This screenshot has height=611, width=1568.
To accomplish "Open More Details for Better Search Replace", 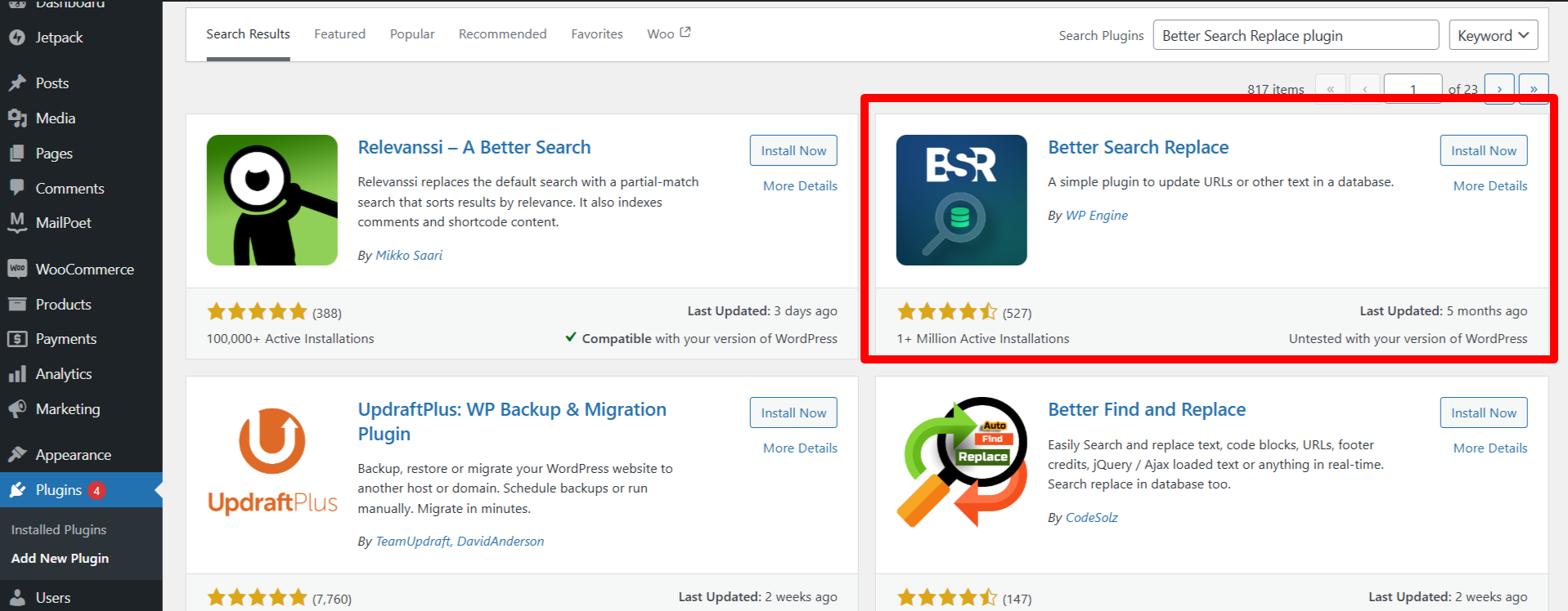I will (x=1490, y=185).
